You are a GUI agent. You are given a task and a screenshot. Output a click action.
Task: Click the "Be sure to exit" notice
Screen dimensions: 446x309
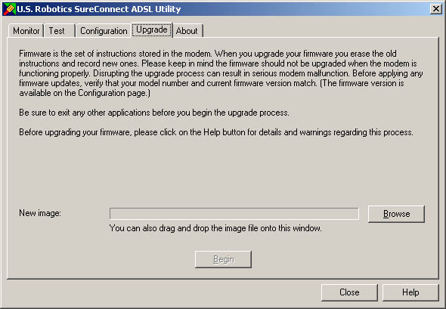coord(154,113)
